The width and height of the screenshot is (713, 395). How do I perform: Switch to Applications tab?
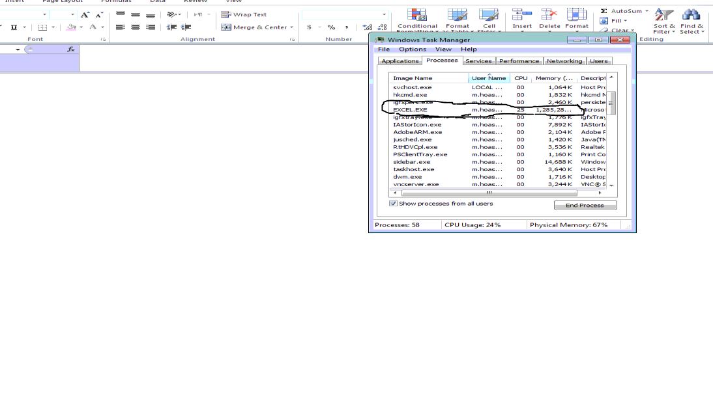[x=400, y=61]
